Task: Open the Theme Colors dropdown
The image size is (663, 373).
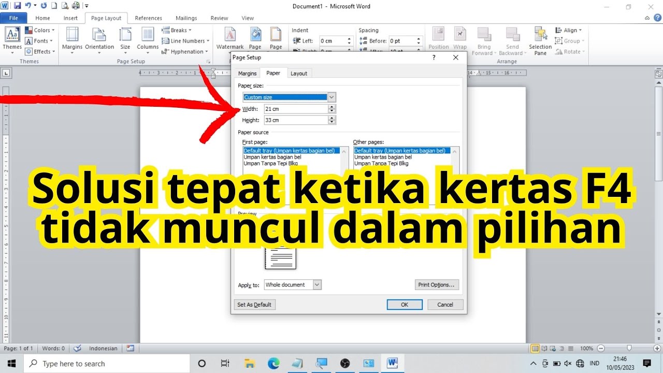Action: click(39, 30)
